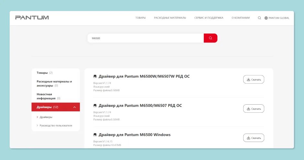Viewport: 304px width, 160px height.
Task: Select the Товары (2) filter
Action: pyautogui.click(x=45, y=73)
